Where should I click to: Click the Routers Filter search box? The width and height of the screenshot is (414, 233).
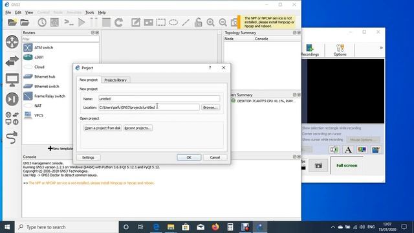point(60,39)
